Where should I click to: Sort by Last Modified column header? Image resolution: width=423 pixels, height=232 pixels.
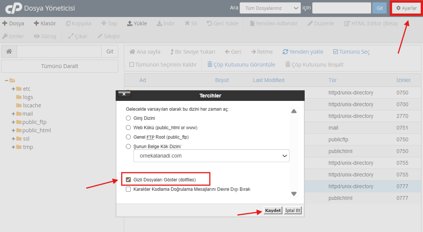click(x=268, y=80)
